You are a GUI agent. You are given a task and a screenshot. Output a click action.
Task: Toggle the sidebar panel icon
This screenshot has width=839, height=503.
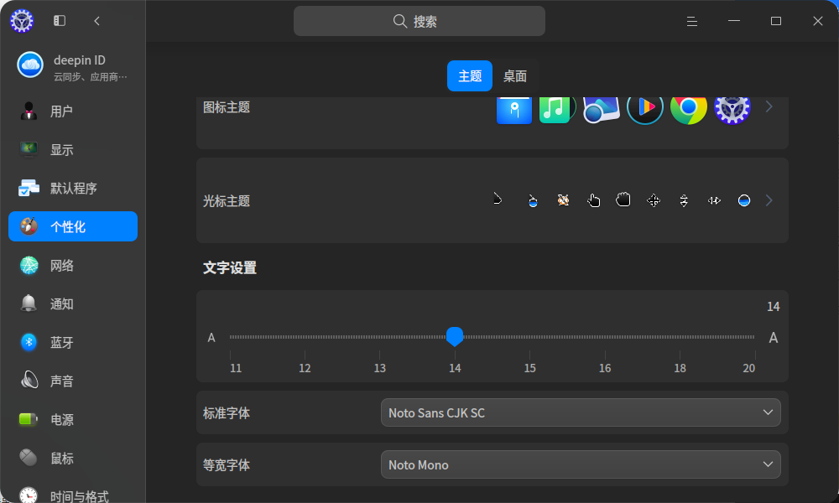point(60,21)
